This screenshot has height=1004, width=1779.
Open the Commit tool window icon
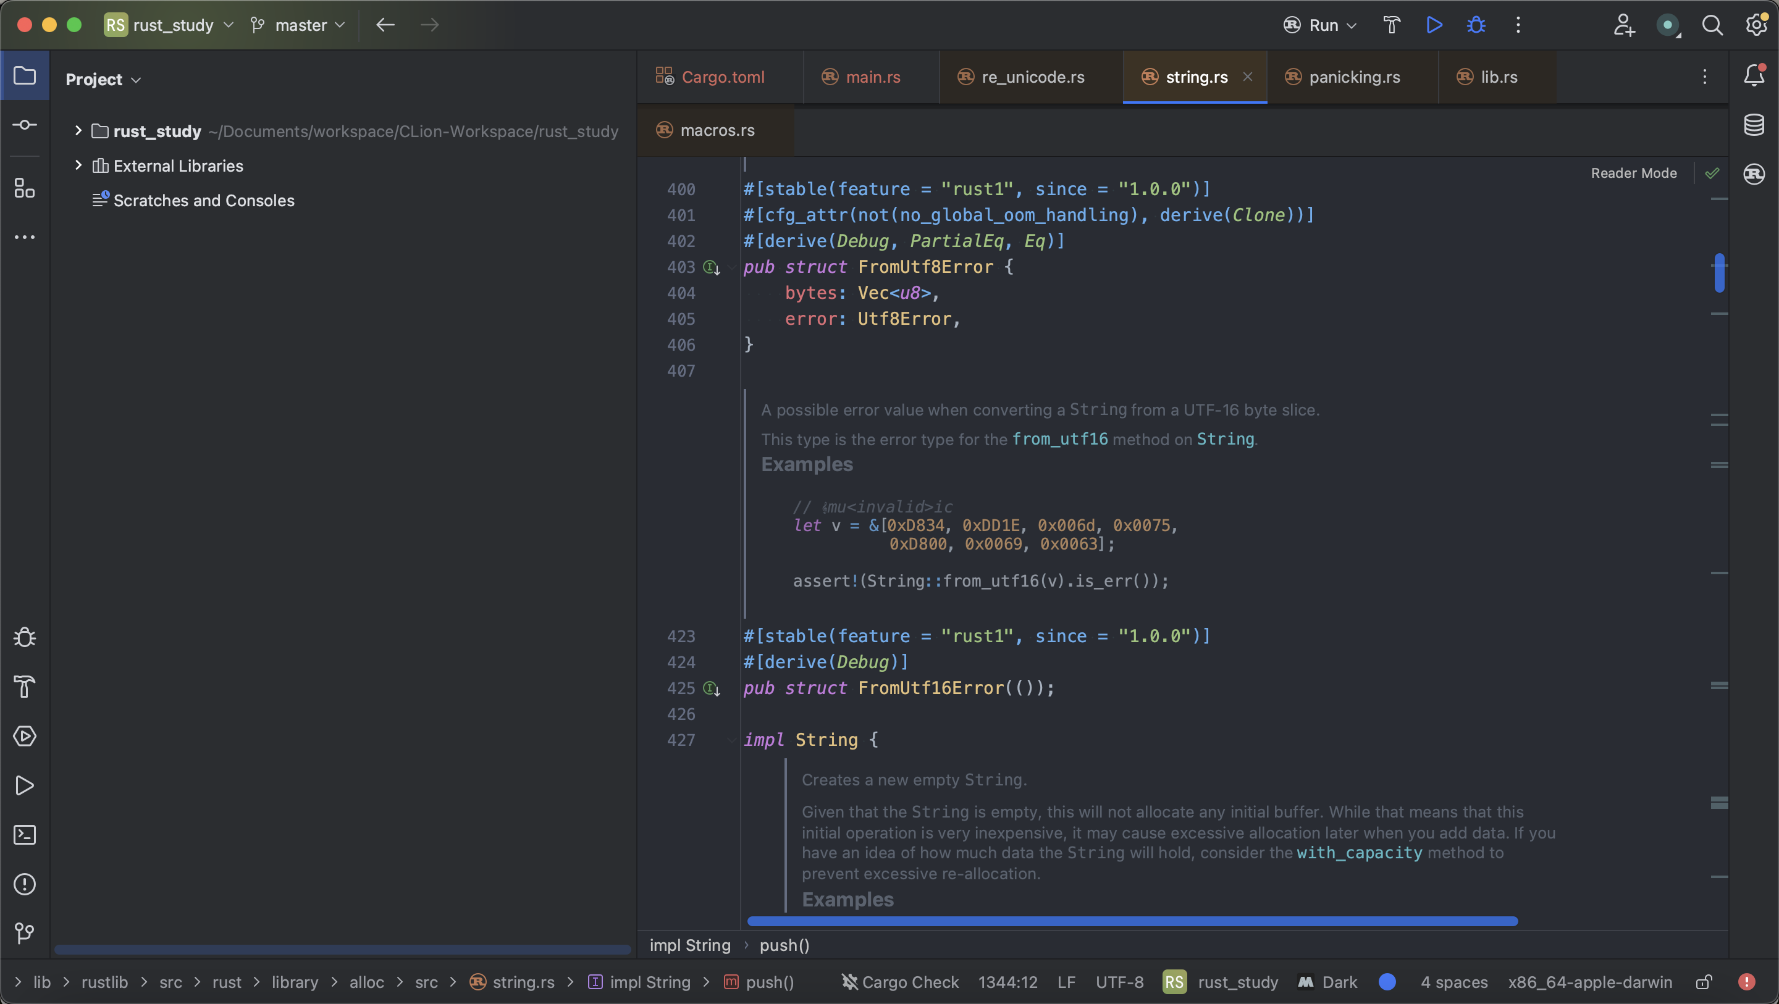pos(25,125)
